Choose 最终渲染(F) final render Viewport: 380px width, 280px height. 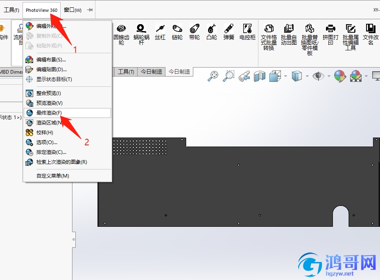coord(68,113)
